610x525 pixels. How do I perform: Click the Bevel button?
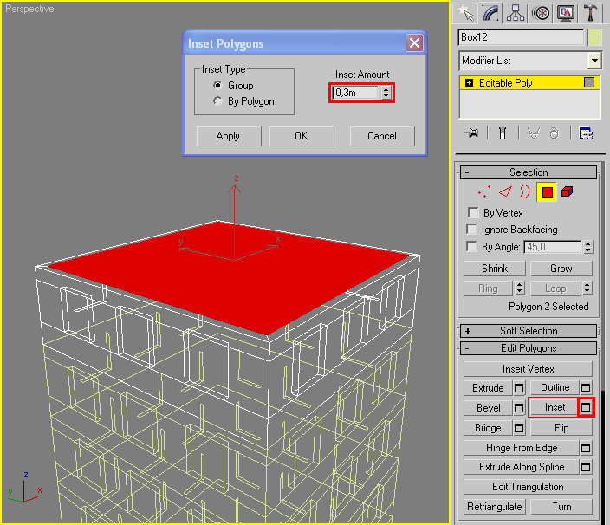(488, 407)
